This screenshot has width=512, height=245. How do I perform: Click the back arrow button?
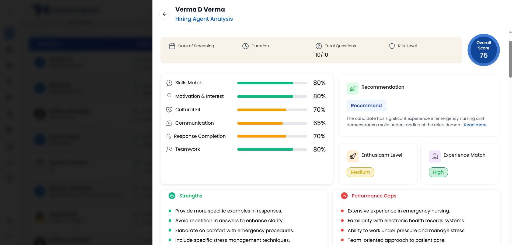[165, 14]
